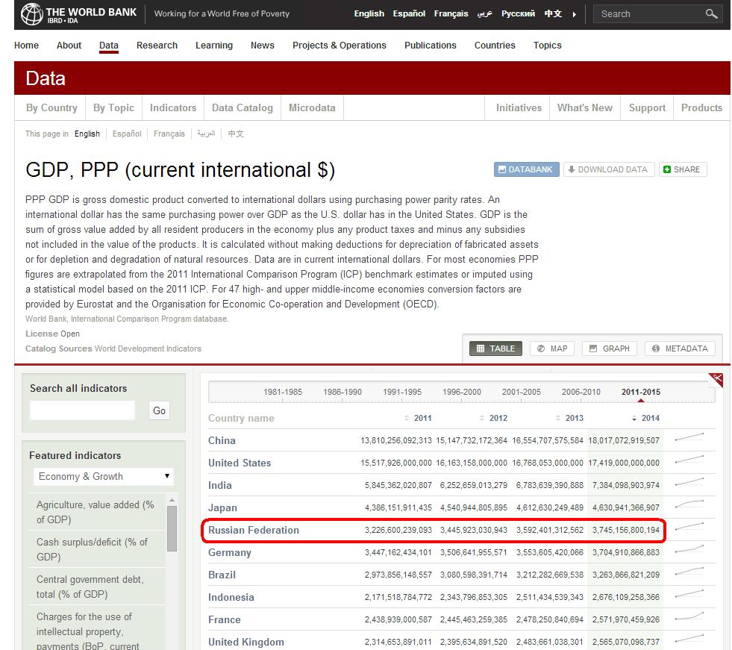Image resolution: width=732 pixels, height=650 pixels.
Task: Click Go button for indicator search
Action: (x=159, y=410)
